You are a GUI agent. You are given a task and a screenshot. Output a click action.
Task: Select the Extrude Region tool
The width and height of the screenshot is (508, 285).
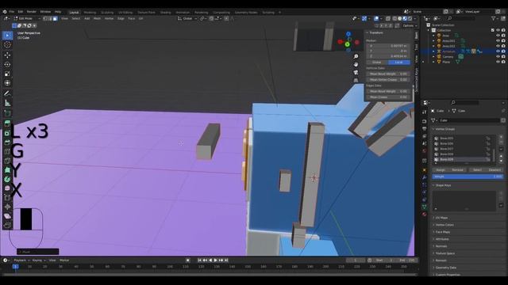click(7, 123)
